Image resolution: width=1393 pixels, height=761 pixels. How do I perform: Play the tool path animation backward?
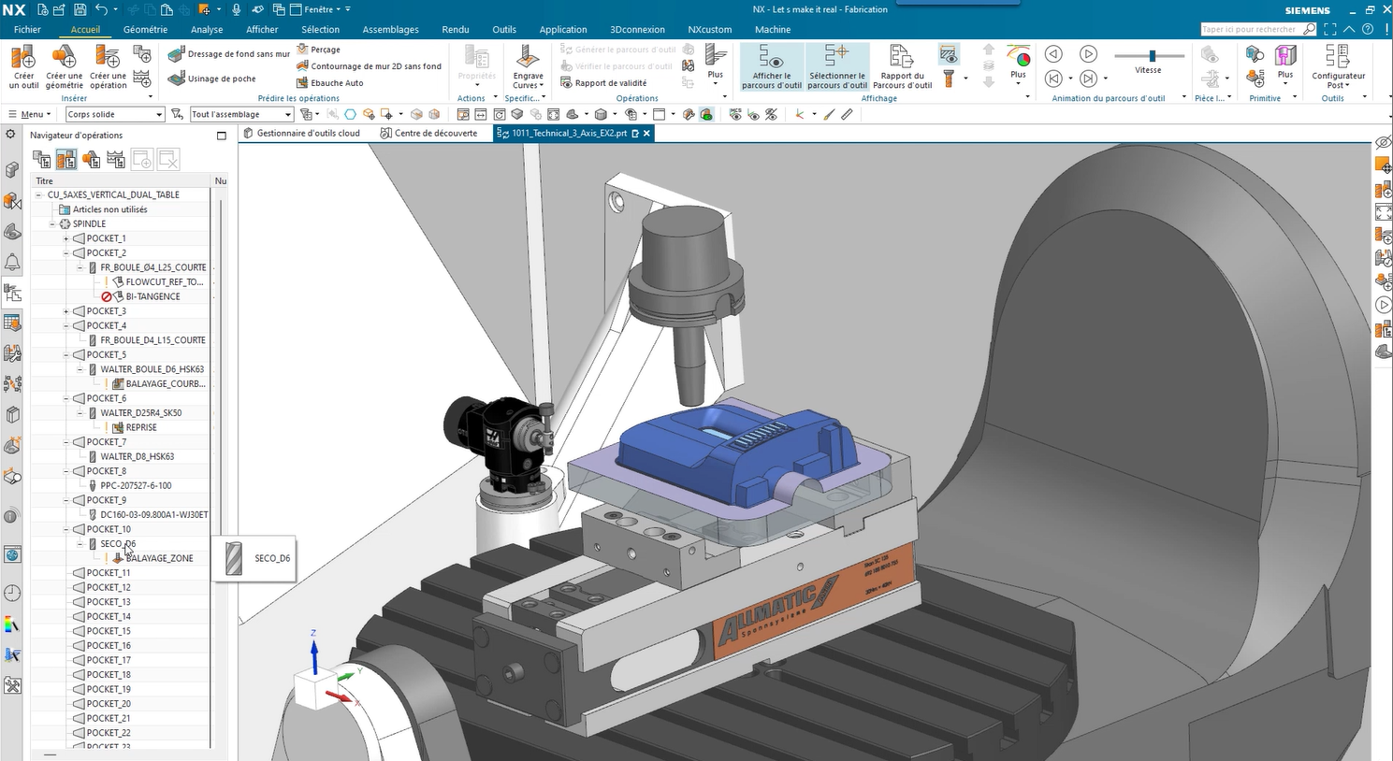pyautogui.click(x=1053, y=54)
